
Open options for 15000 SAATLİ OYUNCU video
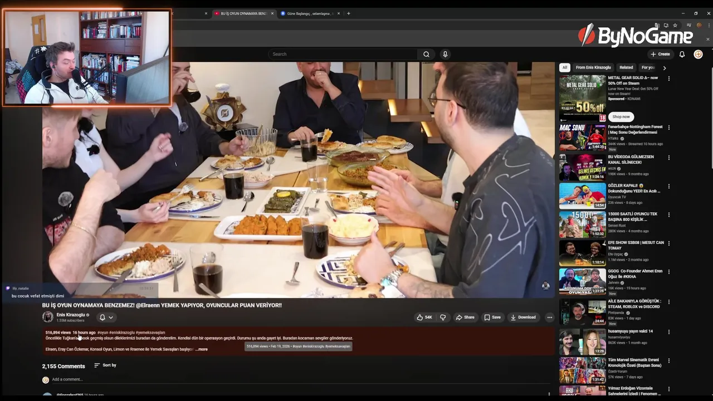point(669,215)
